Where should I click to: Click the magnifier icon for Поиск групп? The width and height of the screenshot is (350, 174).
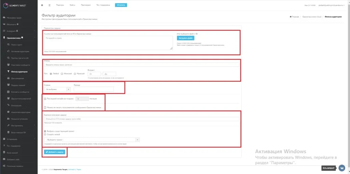[x=8, y=45]
